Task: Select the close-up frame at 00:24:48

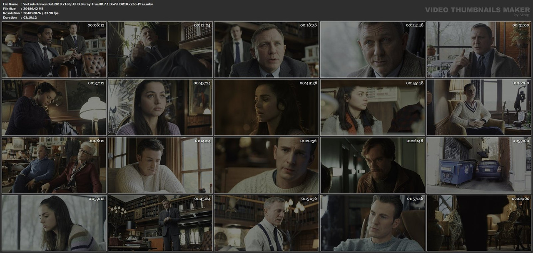Action: tap(373, 50)
